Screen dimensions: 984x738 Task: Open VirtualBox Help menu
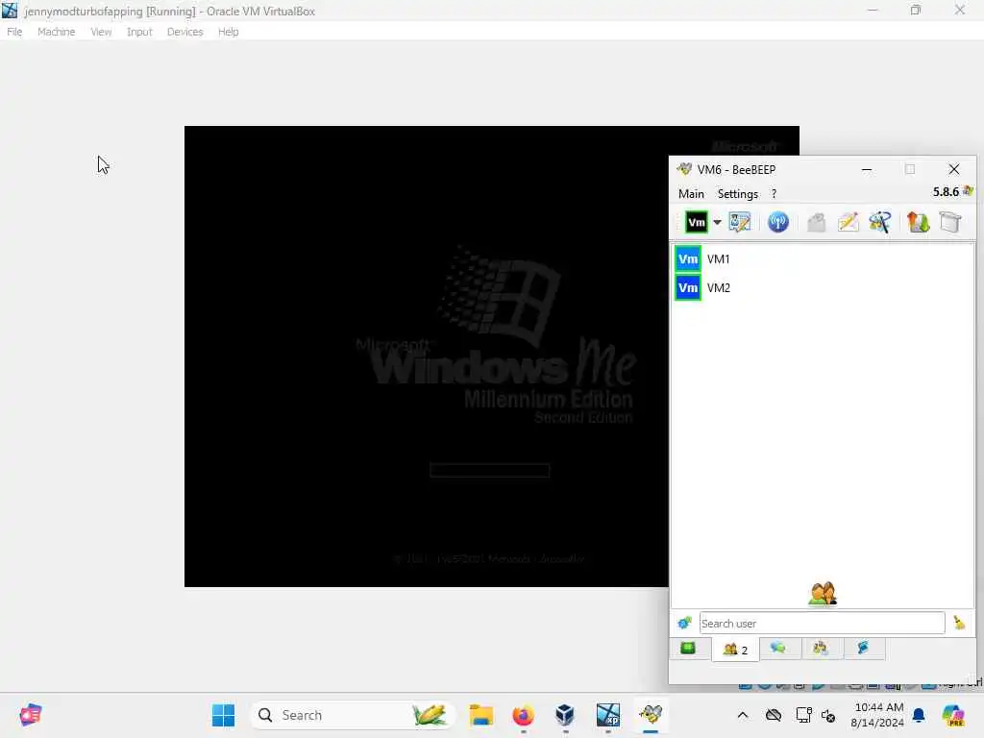229,32
